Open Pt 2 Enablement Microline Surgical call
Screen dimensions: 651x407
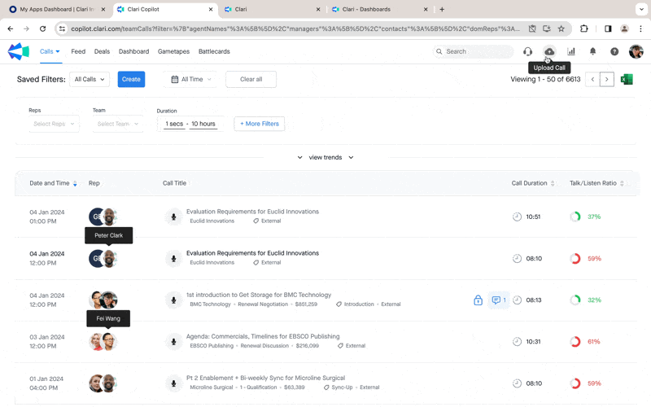click(266, 378)
